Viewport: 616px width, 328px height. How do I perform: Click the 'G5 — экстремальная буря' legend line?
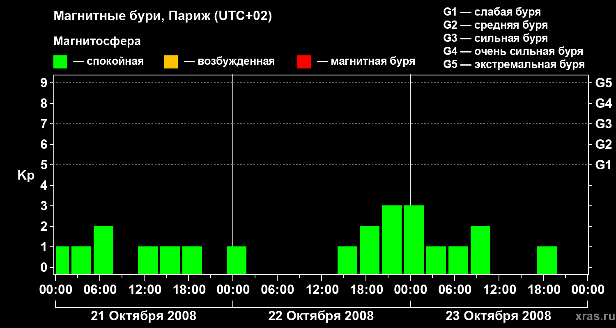coord(514,64)
